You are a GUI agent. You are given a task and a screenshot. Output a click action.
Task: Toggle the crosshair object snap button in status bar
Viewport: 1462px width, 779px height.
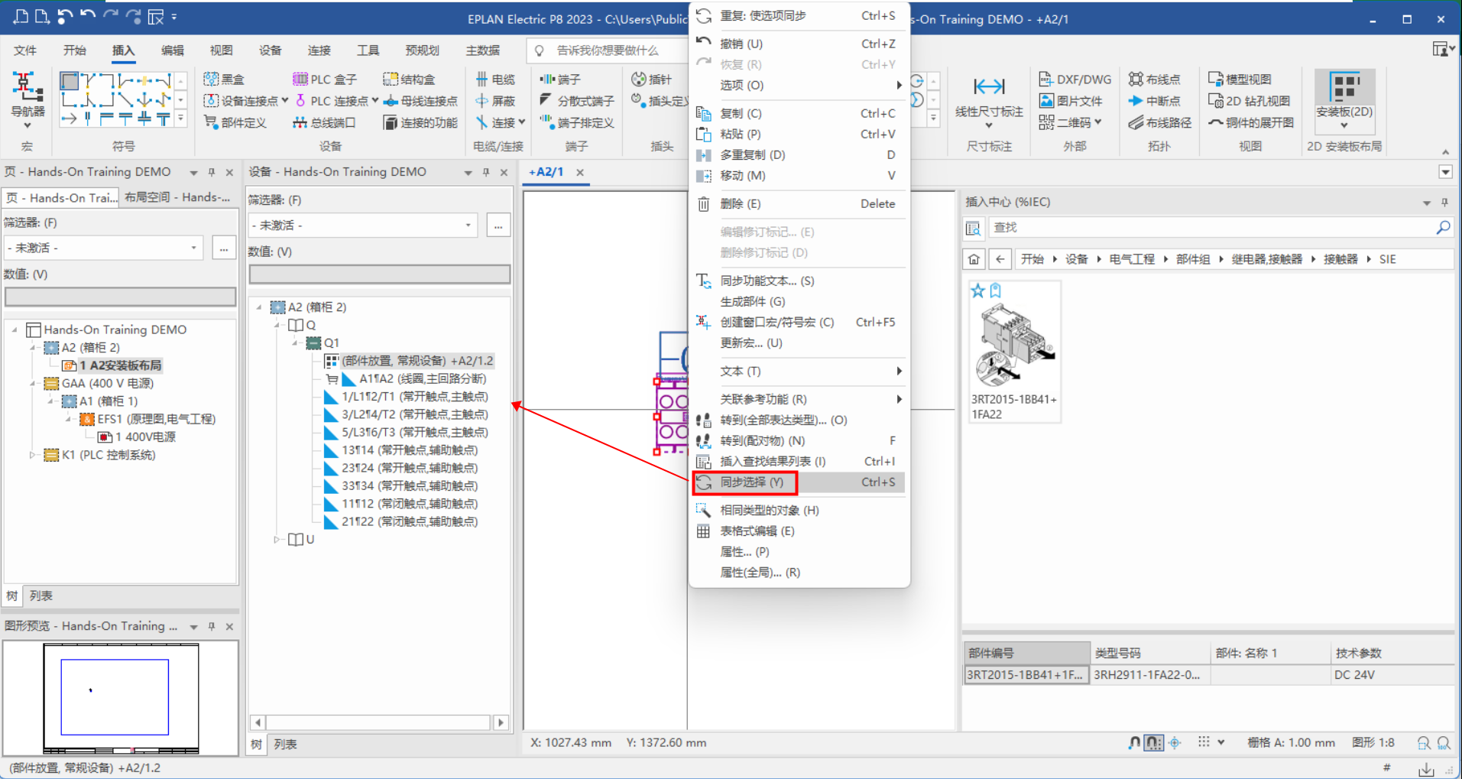1175,743
